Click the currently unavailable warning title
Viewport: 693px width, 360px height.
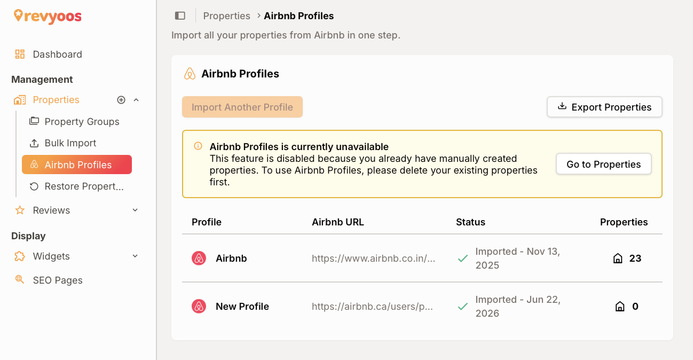pyautogui.click(x=299, y=147)
